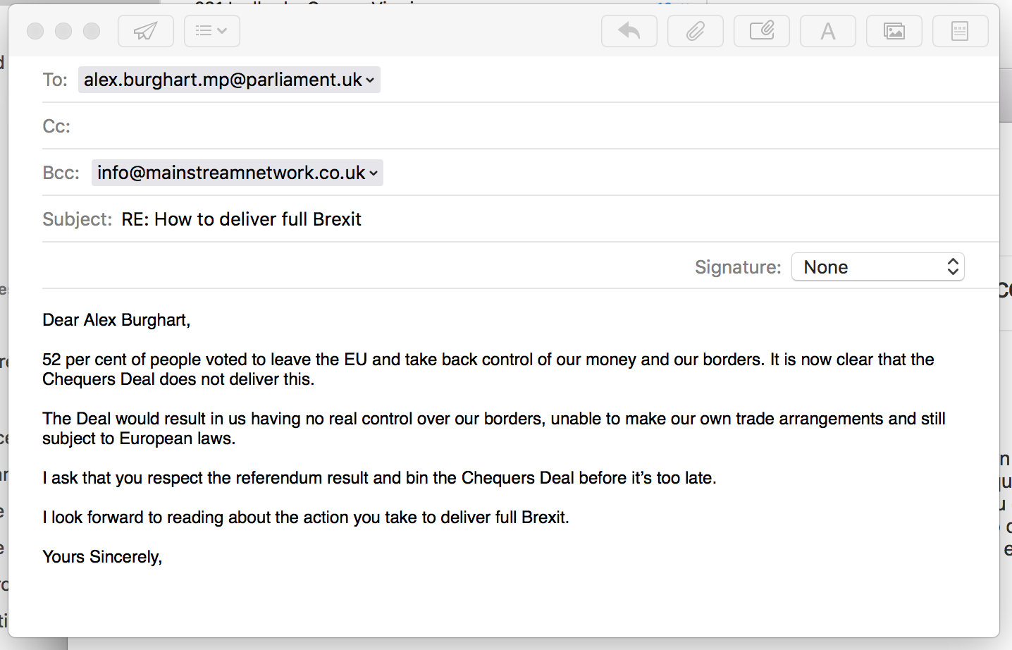Send the message with the paper plane icon
This screenshot has height=650, width=1012.
145,31
